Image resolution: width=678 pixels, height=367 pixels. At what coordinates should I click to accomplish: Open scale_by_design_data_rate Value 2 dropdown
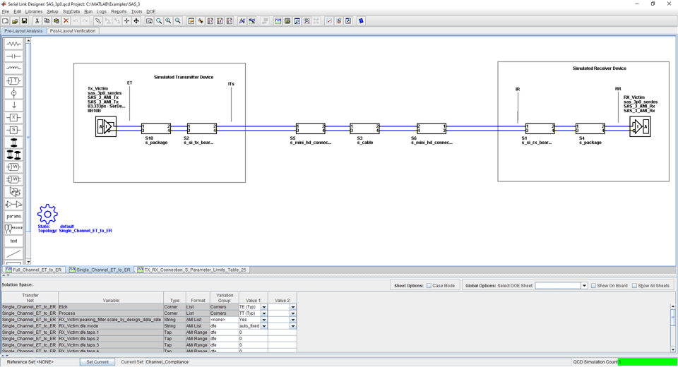coord(292,320)
